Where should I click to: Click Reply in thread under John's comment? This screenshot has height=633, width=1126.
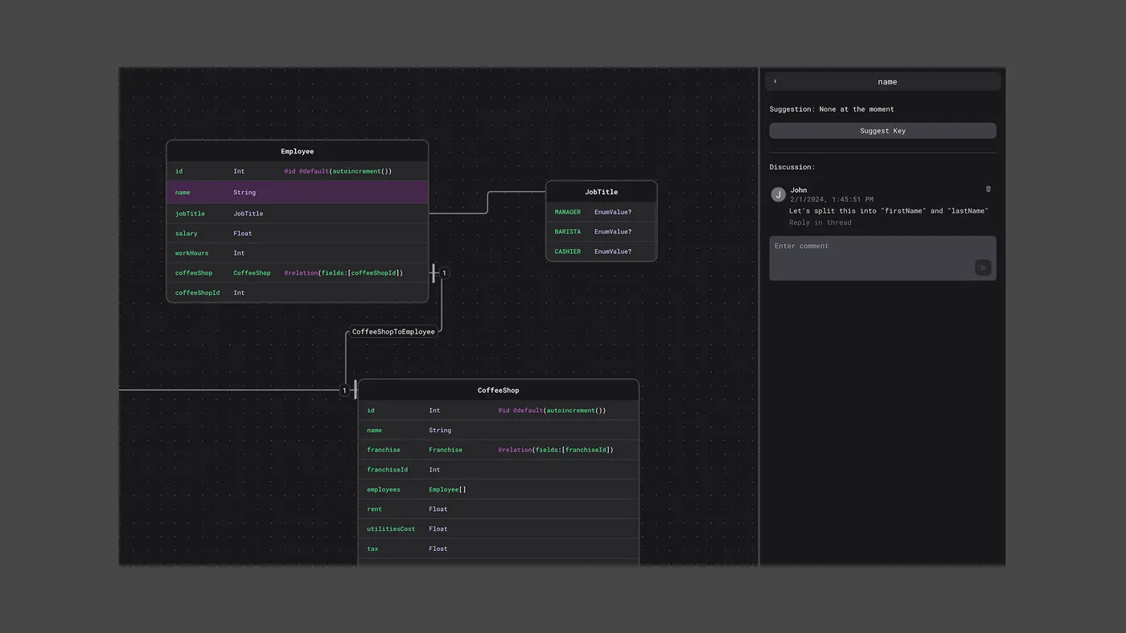click(820, 223)
